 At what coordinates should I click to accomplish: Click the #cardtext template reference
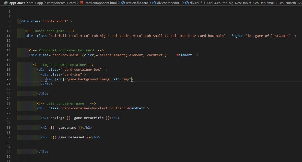point(136,108)
